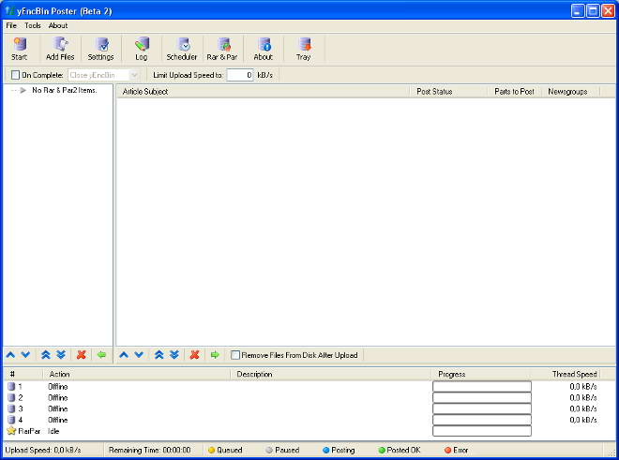
Task: Click the Parts to Post column header
Action: pos(514,92)
